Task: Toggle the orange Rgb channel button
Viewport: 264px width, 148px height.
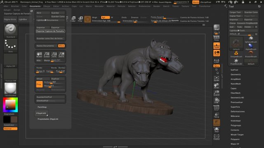Action: [x=106, y=17]
